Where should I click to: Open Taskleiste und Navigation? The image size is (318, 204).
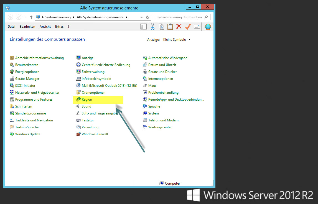coord(34,120)
